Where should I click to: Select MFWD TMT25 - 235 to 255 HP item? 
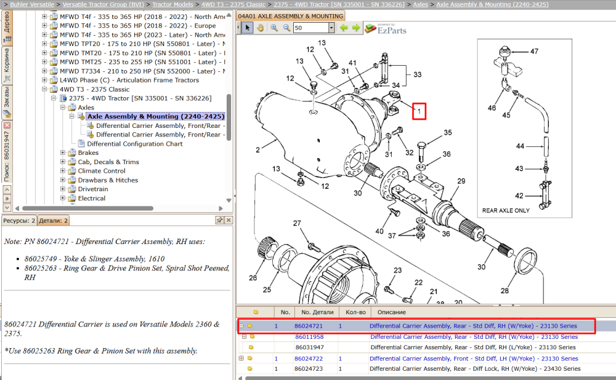(142, 62)
